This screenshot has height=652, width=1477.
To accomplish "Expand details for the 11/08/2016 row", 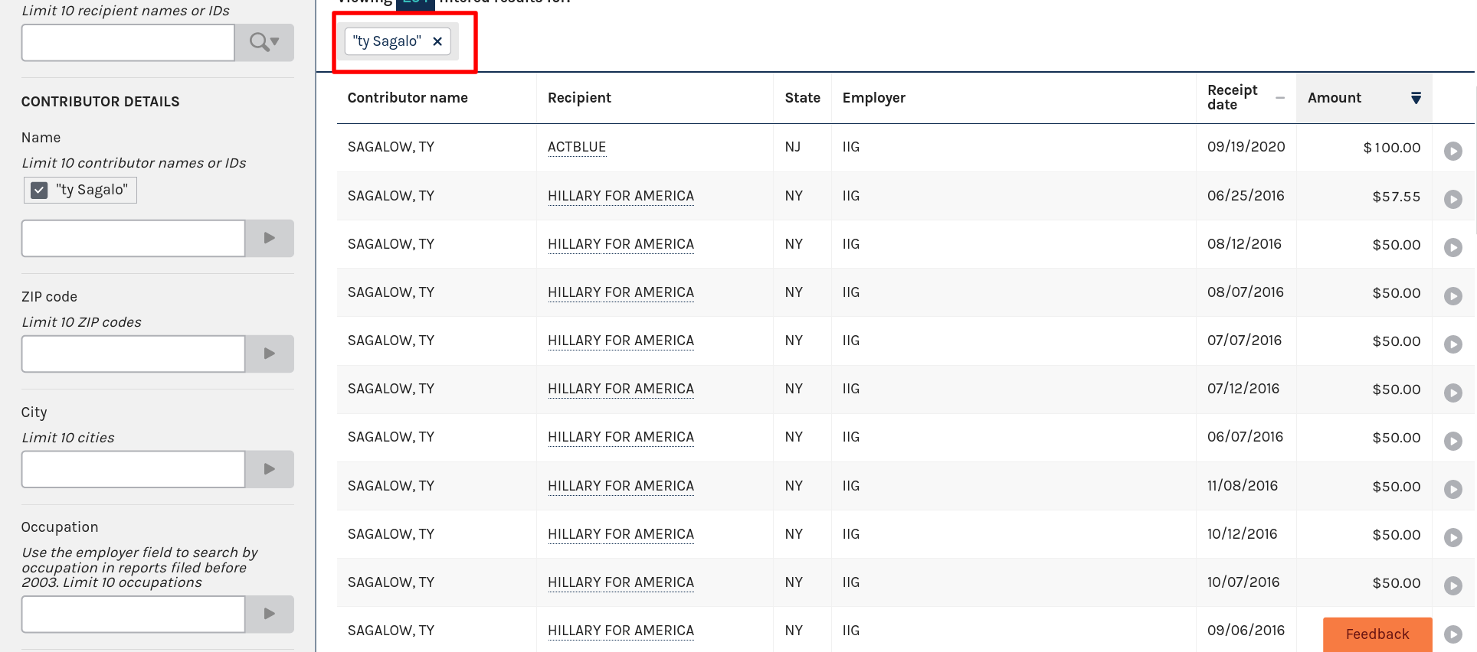I will pos(1452,489).
